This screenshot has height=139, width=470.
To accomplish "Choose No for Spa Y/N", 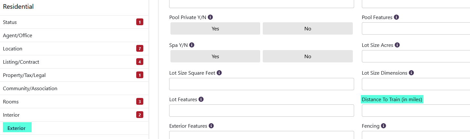I will pos(308,56).
